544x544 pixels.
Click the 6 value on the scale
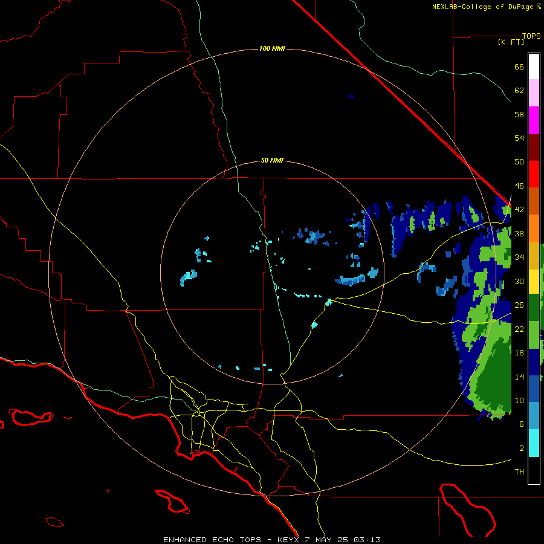click(x=521, y=424)
